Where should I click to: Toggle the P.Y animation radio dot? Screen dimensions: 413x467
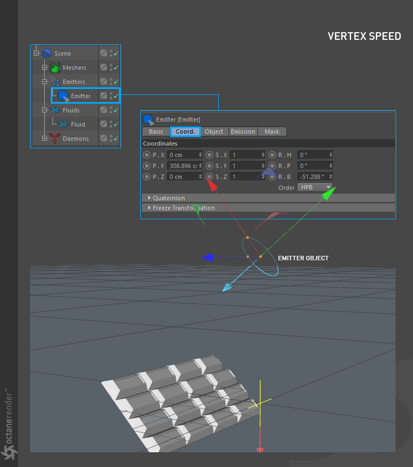pyautogui.click(x=147, y=166)
